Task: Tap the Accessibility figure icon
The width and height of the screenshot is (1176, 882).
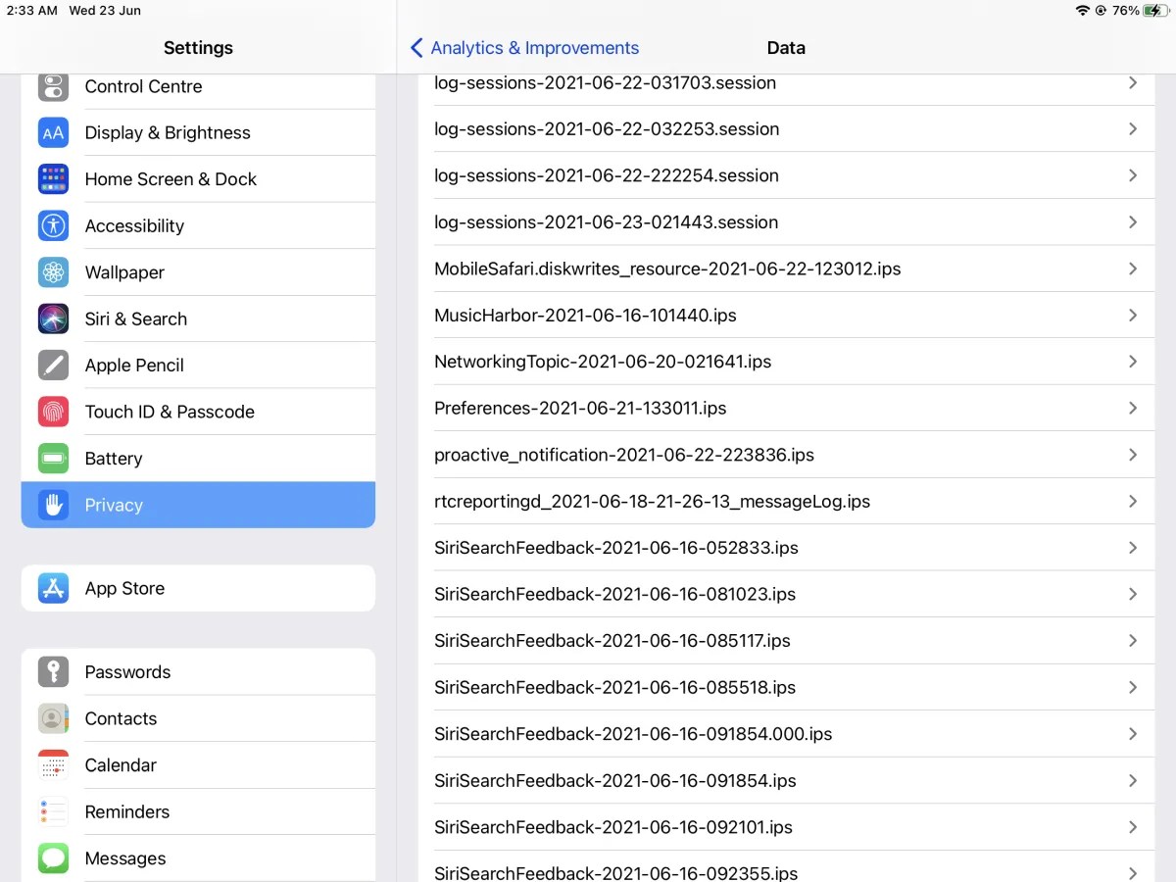Action: 53,225
